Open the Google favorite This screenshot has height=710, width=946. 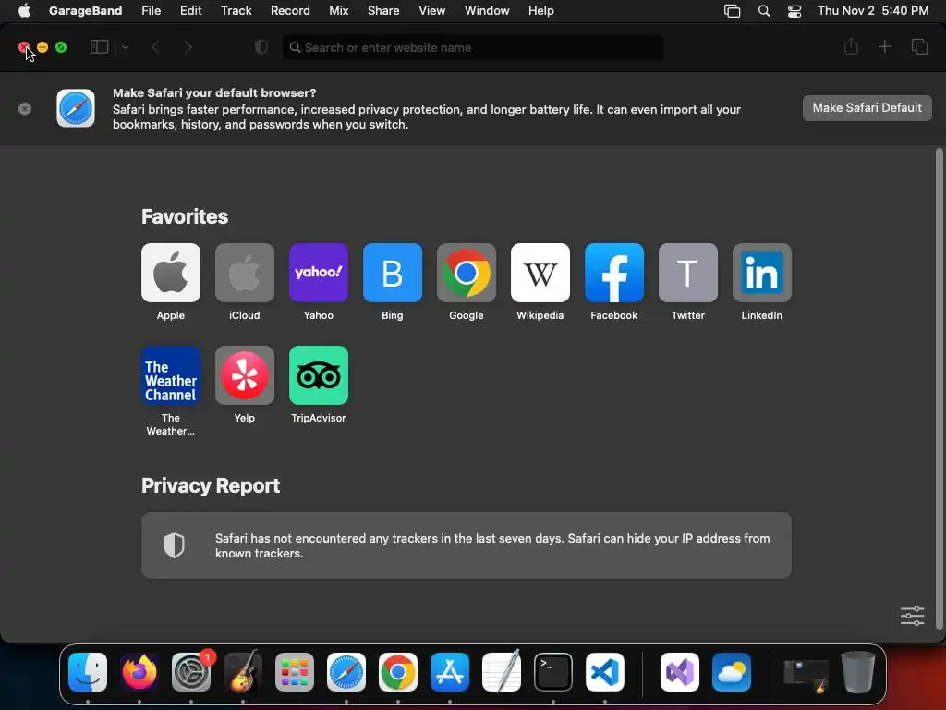[x=467, y=273]
